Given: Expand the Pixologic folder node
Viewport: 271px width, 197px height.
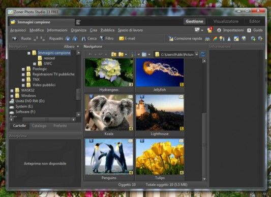Looking at the screenshot, I should 23,69.
